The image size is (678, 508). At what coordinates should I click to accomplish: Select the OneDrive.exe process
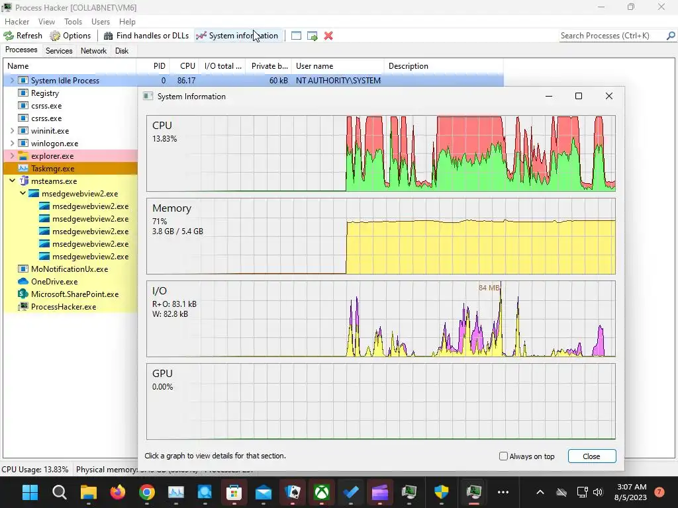pyautogui.click(x=70, y=282)
